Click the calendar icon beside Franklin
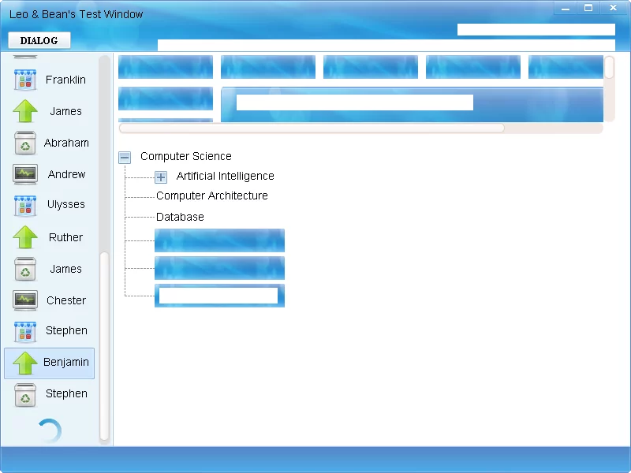Image resolution: width=631 pixels, height=473 pixels. point(25,80)
